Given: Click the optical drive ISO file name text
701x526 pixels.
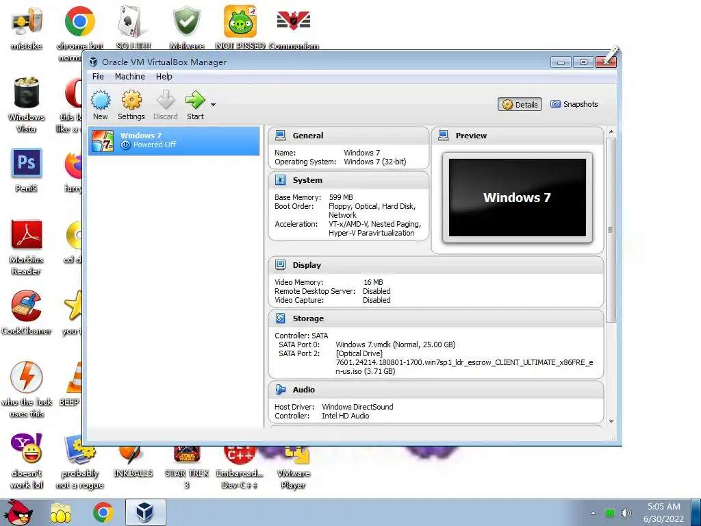Looking at the screenshot, I should click(465, 367).
